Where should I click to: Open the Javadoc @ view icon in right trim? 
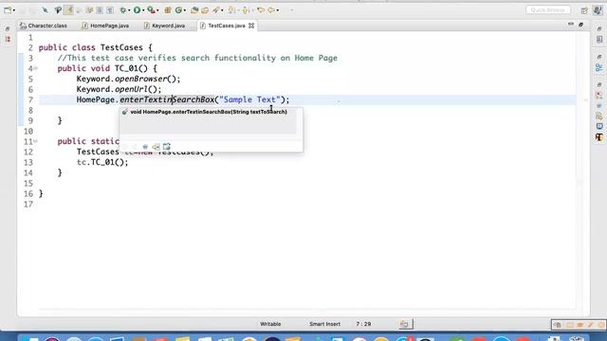point(599,105)
